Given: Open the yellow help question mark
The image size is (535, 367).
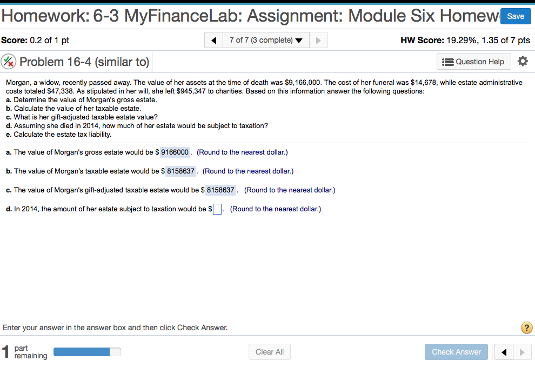Looking at the screenshot, I should 526,328.
